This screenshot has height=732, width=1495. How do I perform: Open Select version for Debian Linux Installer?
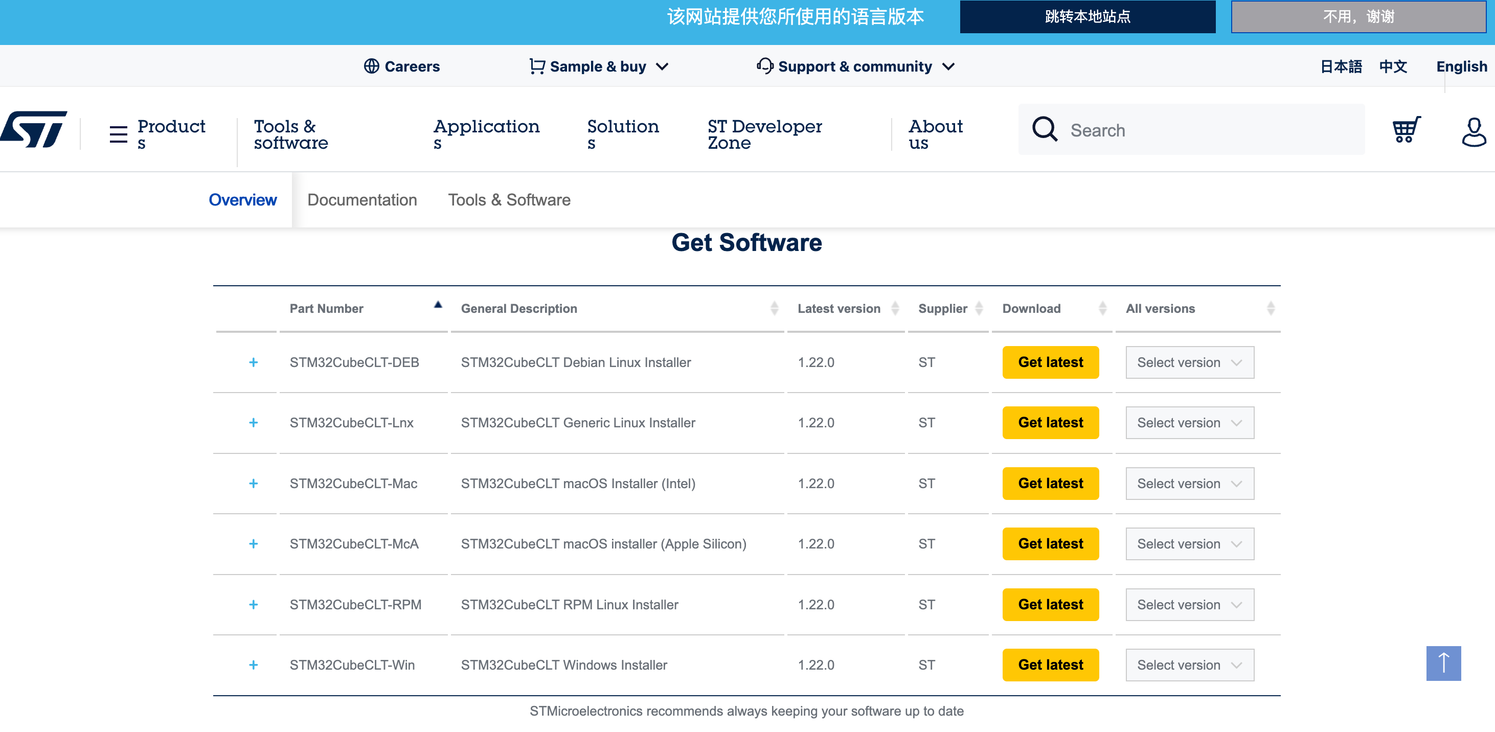point(1190,362)
